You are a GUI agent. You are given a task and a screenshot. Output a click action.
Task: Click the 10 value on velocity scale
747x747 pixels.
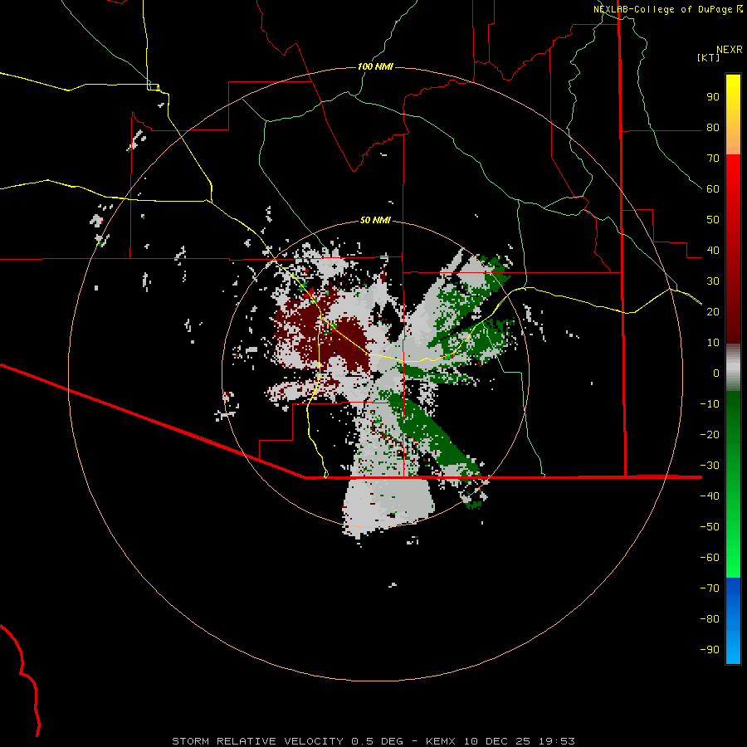click(x=713, y=343)
